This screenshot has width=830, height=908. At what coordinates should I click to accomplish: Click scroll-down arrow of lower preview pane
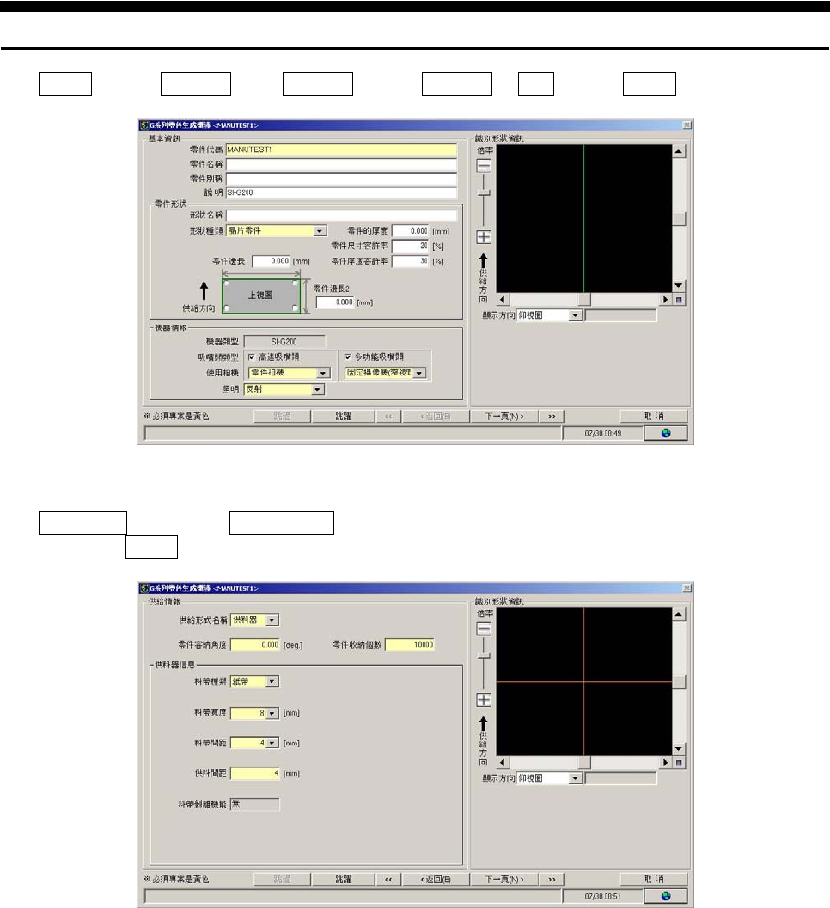tap(679, 749)
